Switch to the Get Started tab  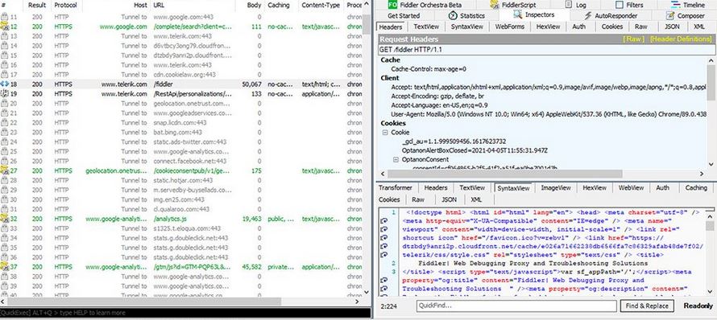pos(404,15)
